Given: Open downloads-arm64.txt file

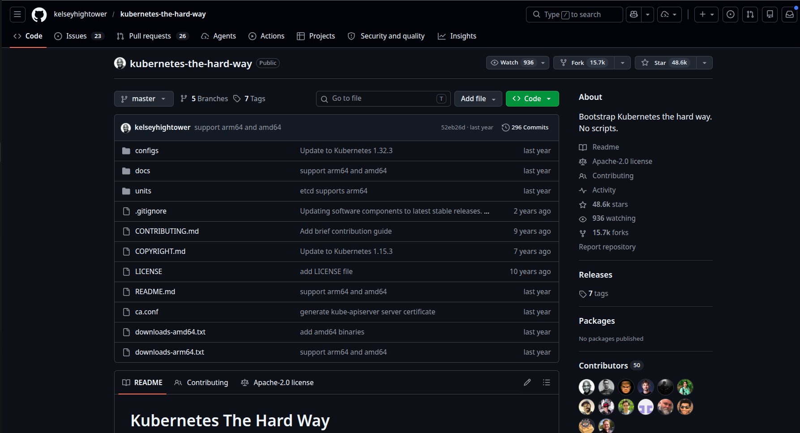Looking at the screenshot, I should pos(170,352).
